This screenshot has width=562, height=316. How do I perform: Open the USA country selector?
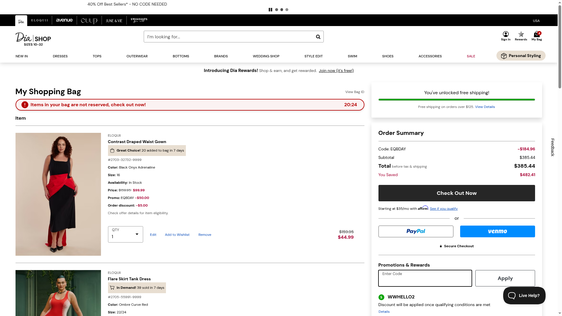[536, 21]
